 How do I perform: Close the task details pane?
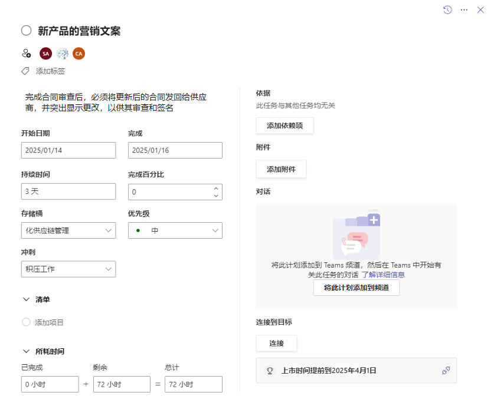[480, 10]
